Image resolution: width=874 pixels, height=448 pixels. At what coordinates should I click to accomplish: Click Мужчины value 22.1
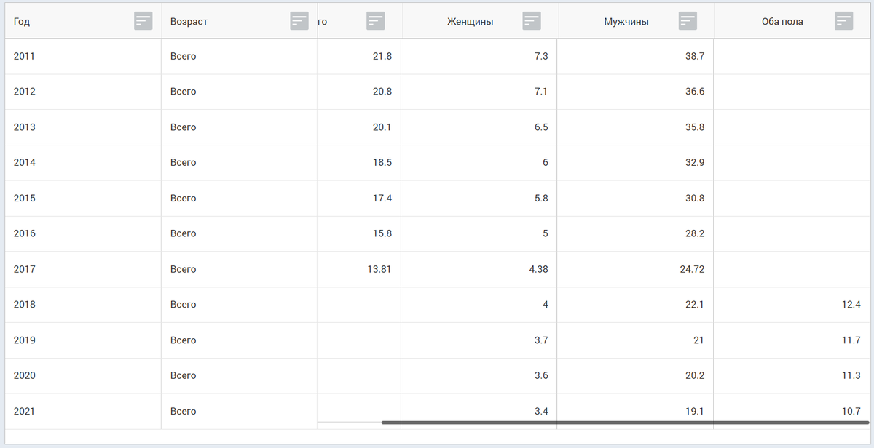(x=695, y=305)
